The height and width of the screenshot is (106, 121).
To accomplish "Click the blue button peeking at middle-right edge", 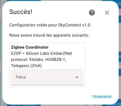I will [120, 57].
